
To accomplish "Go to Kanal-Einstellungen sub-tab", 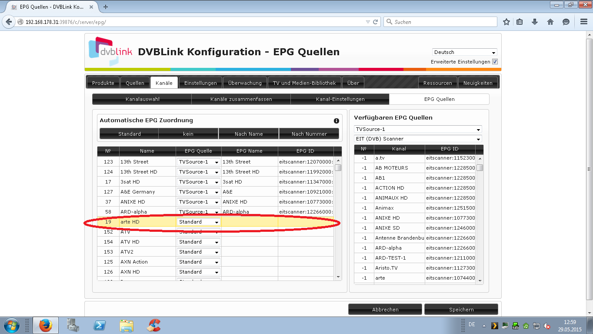I will click(x=340, y=99).
